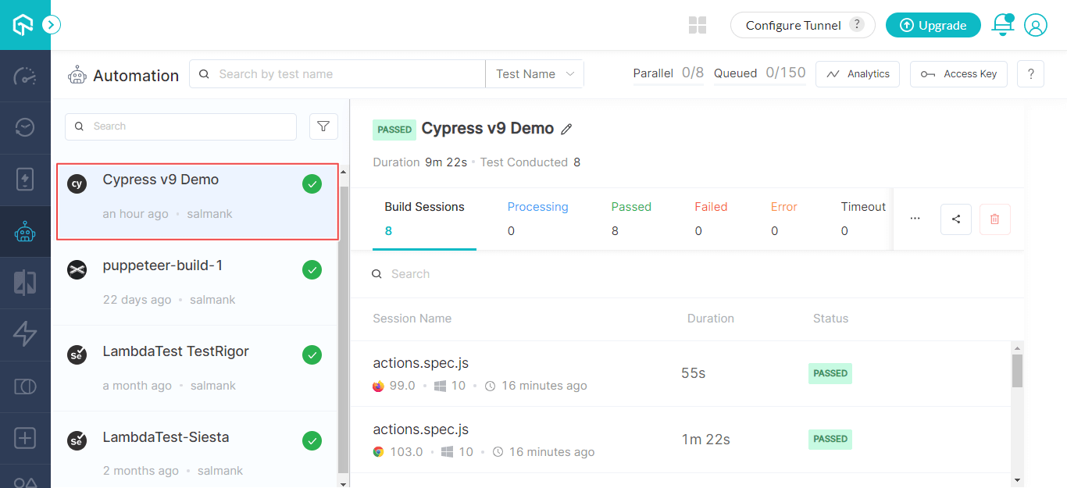Open the split-screen compare icon in sidebar
This screenshot has width=1067, height=488.
pos(25,283)
